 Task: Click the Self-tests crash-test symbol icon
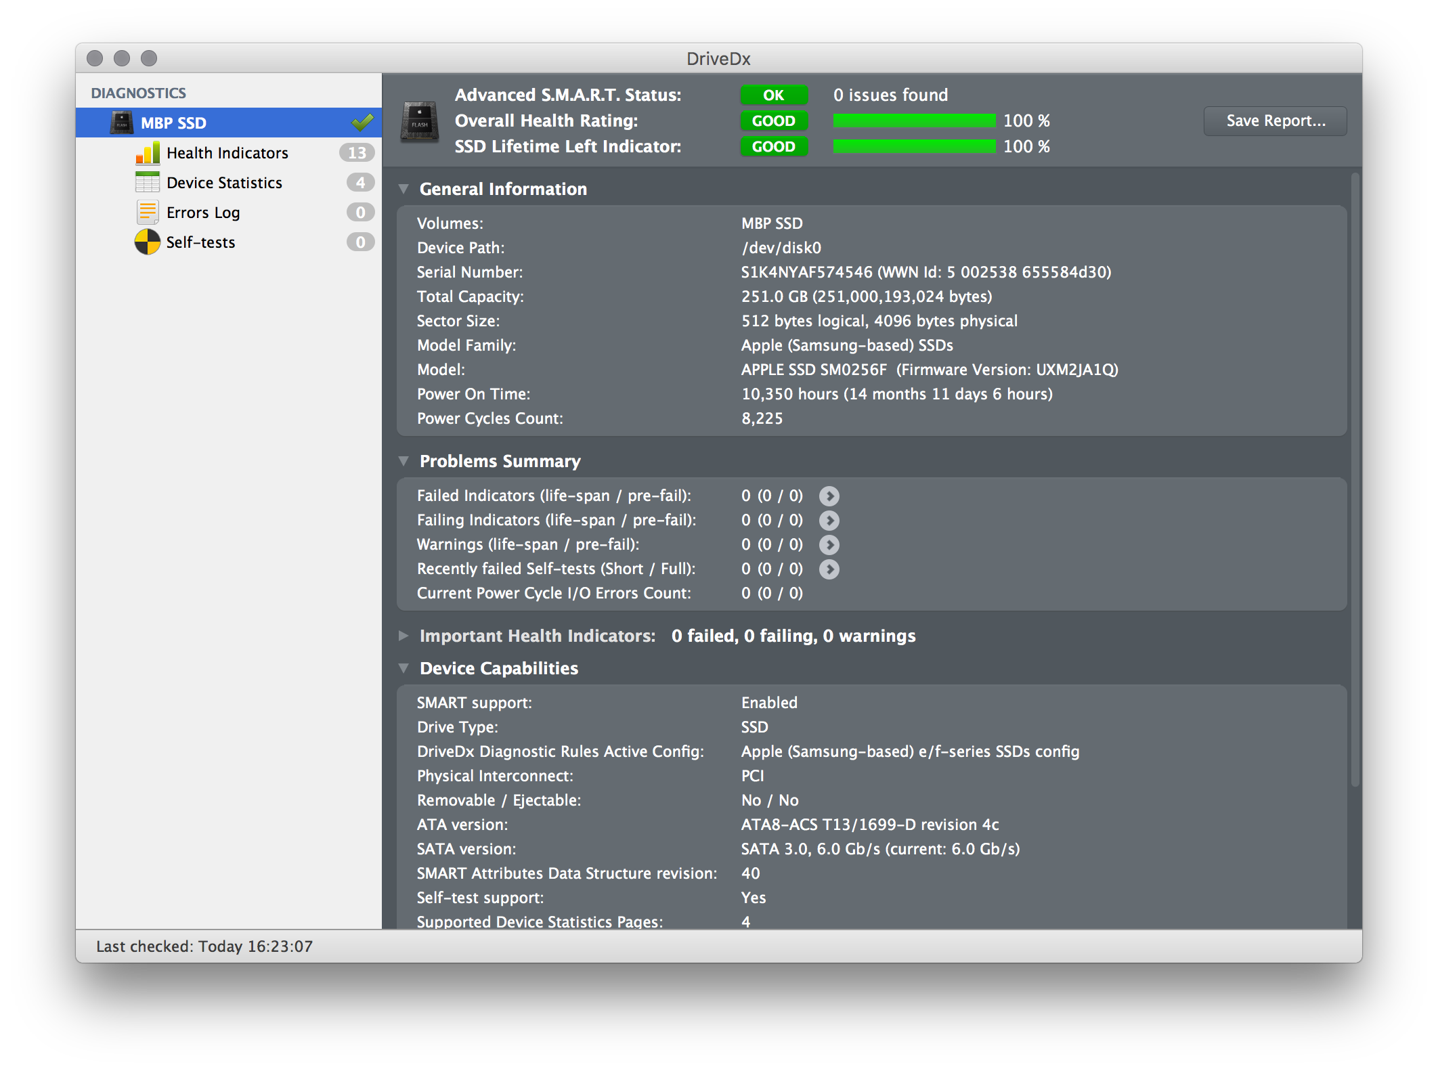point(148,242)
